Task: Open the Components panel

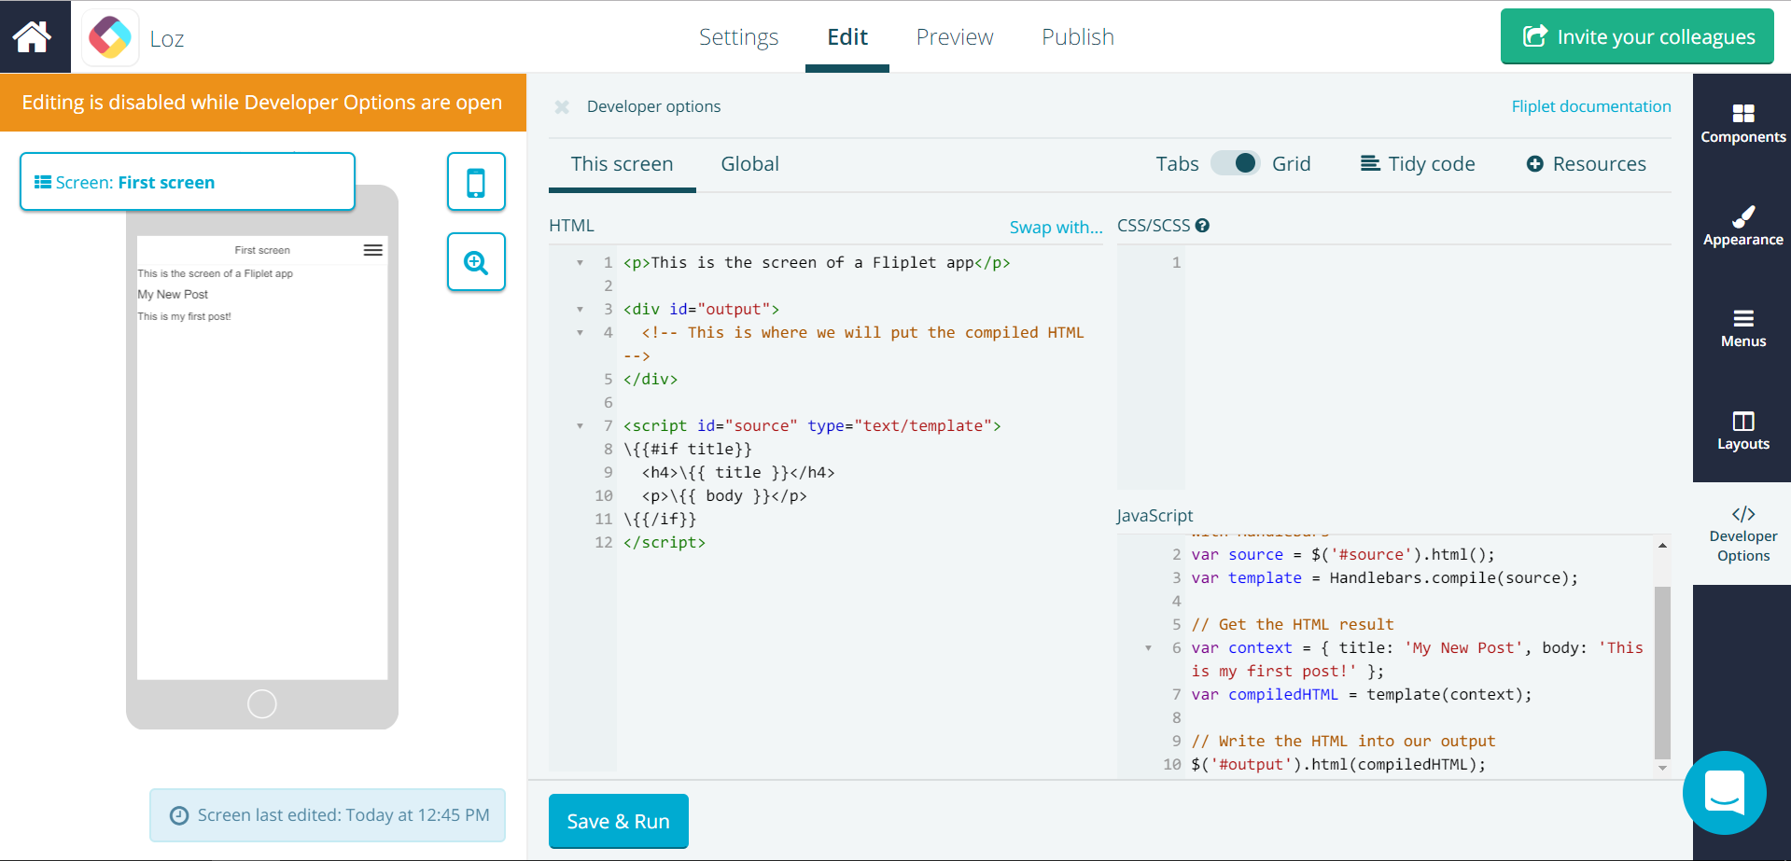Action: coord(1742,123)
